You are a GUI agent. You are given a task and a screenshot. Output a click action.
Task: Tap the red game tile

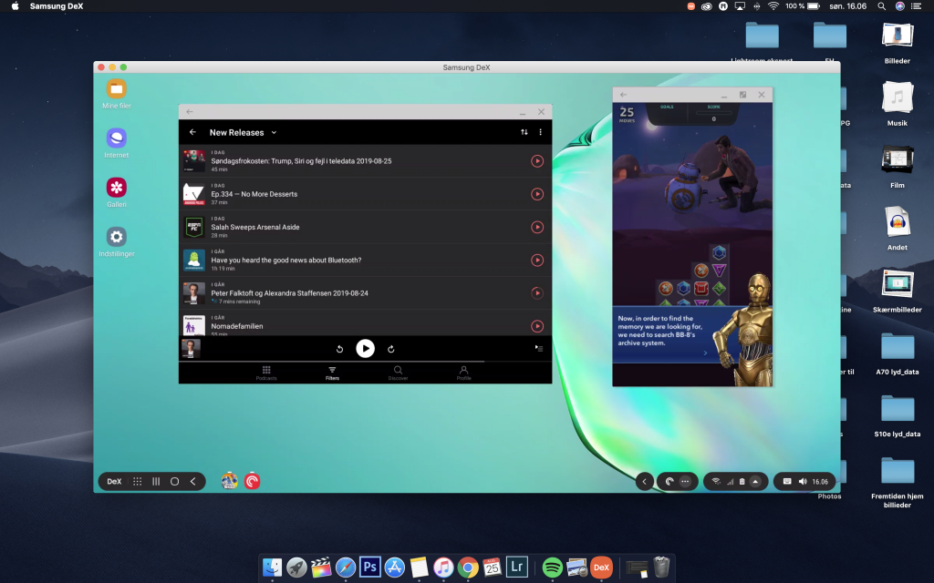click(x=701, y=289)
